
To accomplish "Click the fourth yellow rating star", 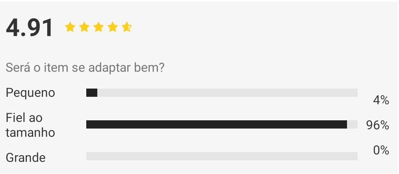I will pos(113,27).
